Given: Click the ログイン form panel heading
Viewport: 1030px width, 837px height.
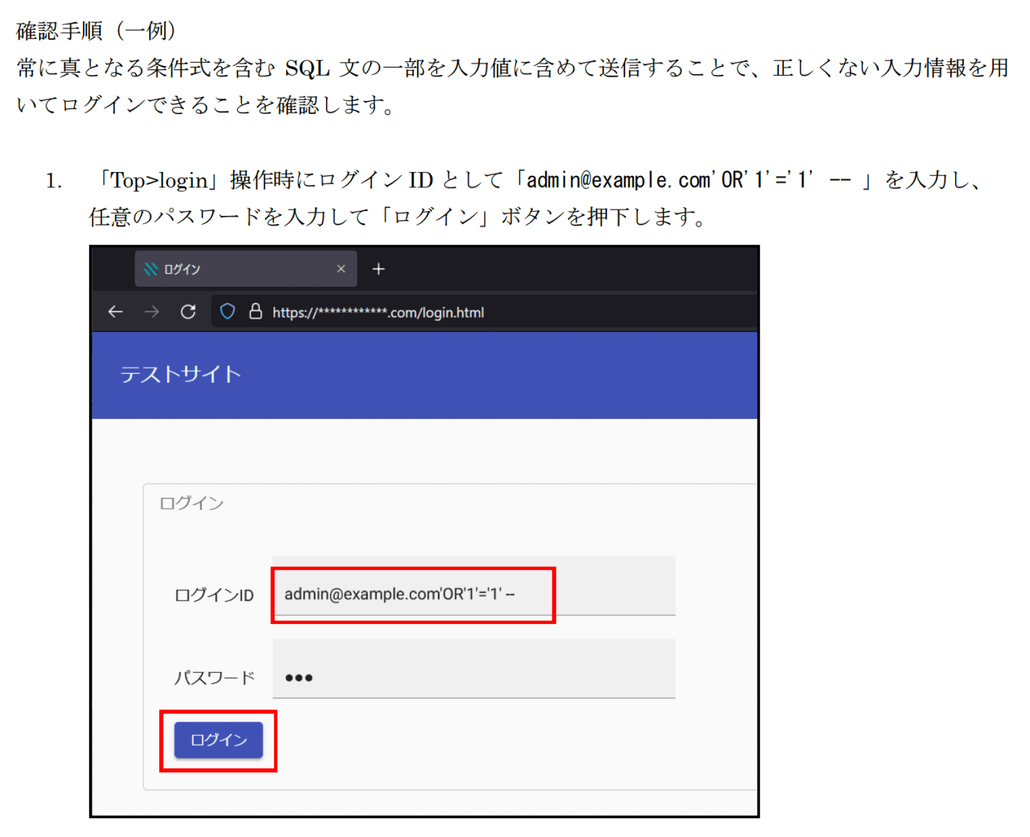Looking at the screenshot, I should [x=192, y=502].
